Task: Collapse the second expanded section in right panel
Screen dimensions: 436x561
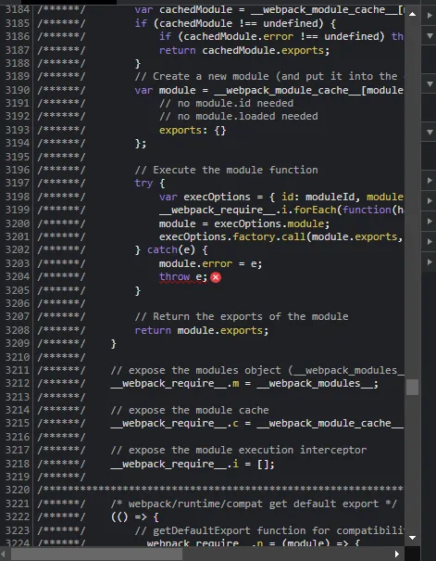Action: pyautogui.click(x=430, y=84)
